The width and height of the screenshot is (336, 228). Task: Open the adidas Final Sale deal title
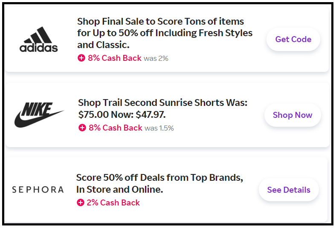[165, 33]
